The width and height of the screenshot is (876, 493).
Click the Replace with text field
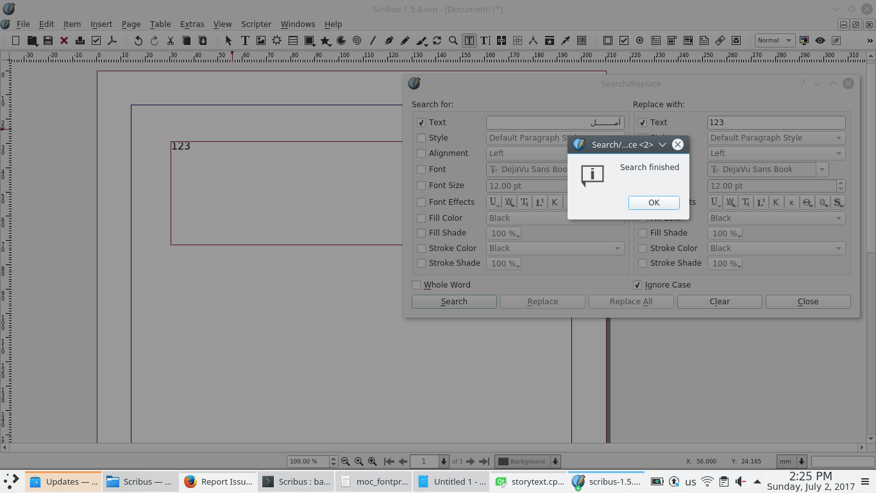[776, 123]
